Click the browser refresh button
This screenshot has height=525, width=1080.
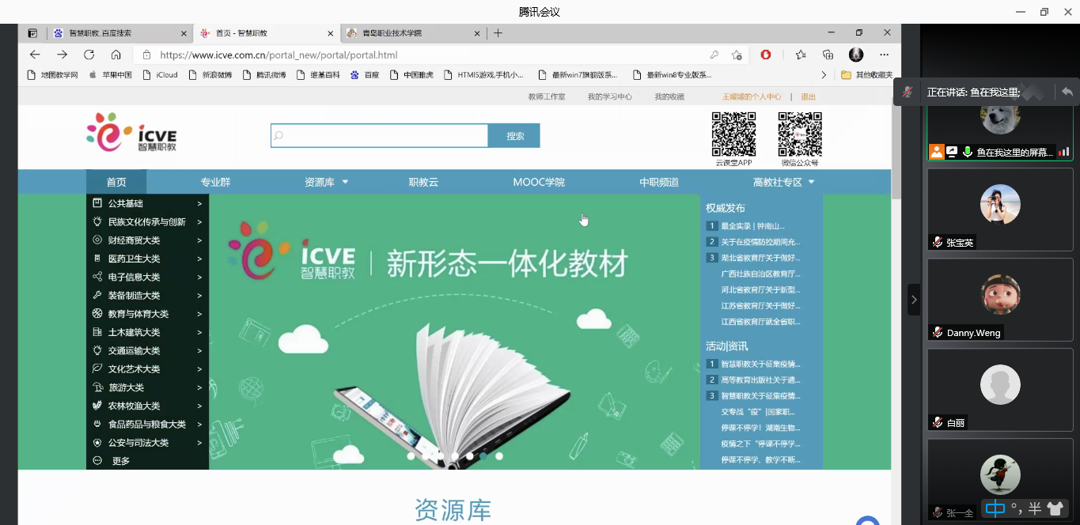coord(89,55)
